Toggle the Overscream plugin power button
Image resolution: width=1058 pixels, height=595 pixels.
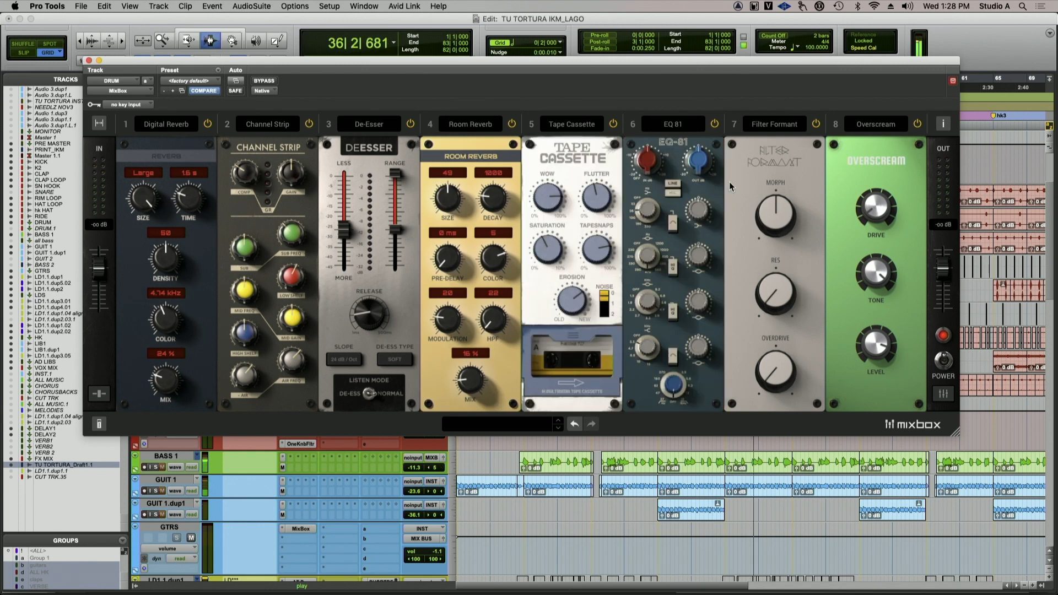[x=917, y=123]
